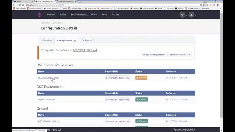Switch to the Packages (33) tab
This screenshot has height=132, width=235.
pyautogui.click(x=88, y=40)
